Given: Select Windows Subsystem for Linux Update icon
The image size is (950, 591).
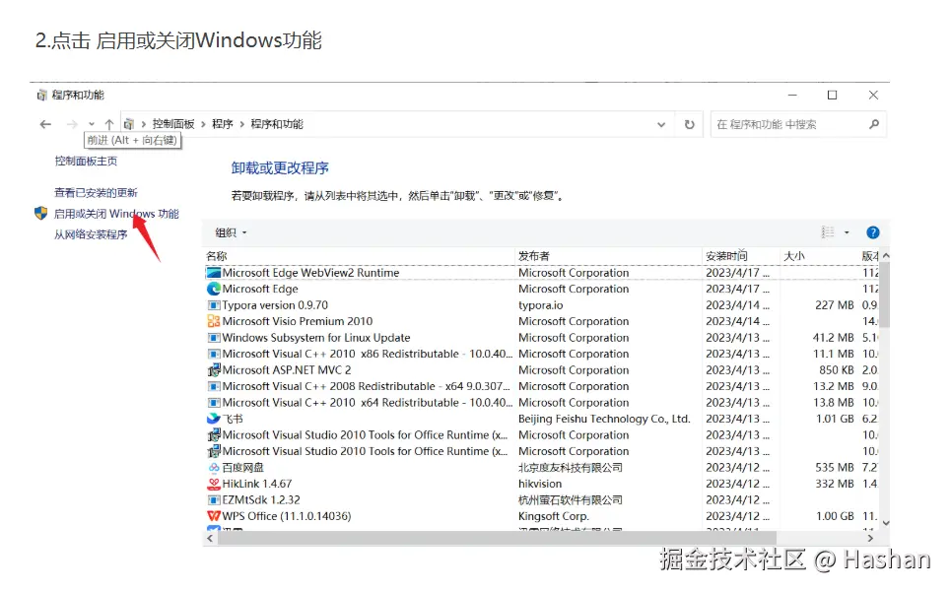Looking at the screenshot, I should (213, 338).
